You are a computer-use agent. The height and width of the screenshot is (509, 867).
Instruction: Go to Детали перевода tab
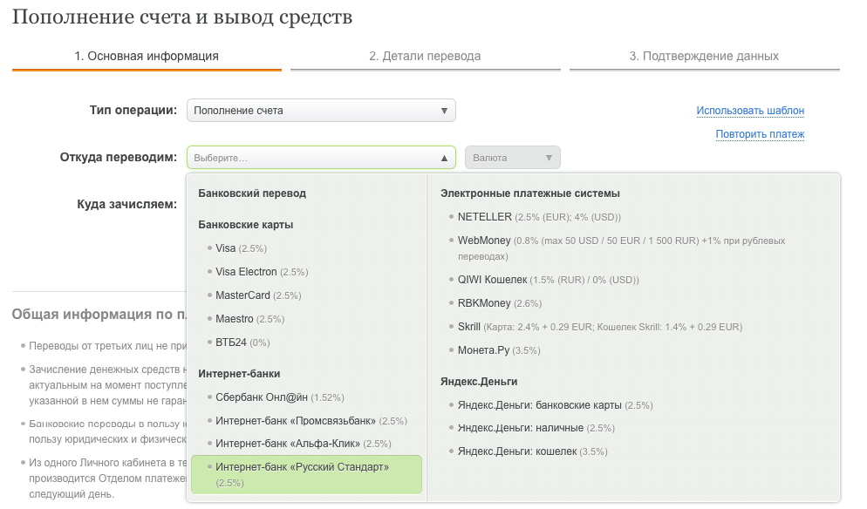pyautogui.click(x=425, y=56)
